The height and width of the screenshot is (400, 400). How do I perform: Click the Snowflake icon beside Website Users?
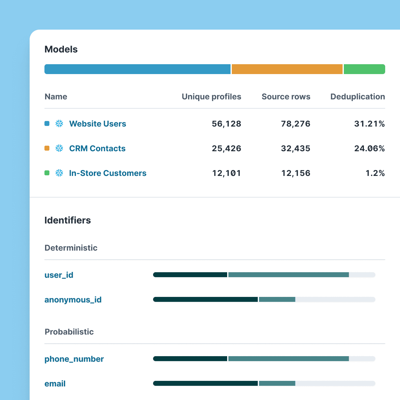click(59, 124)
